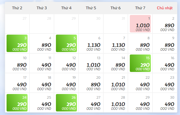Click the 890 fare on day 2
The width and height of the screenshot is (180, 115).
click(x=165, y=24)
